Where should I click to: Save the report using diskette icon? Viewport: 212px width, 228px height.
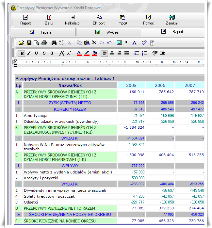[x=29, y=43]
